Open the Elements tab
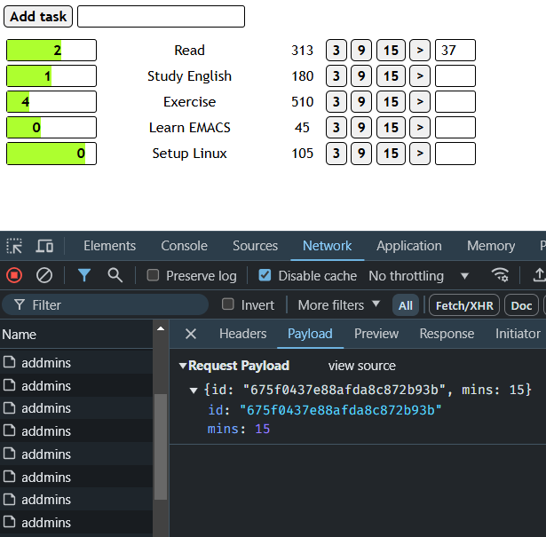This screenshot has height=537, width=546. point(109,246)
